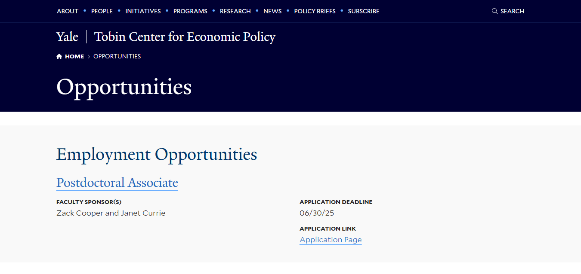Open POLICY BRIEFS from the top nav
The width and height of the screenshot is (581, 274).
point(315,11)
